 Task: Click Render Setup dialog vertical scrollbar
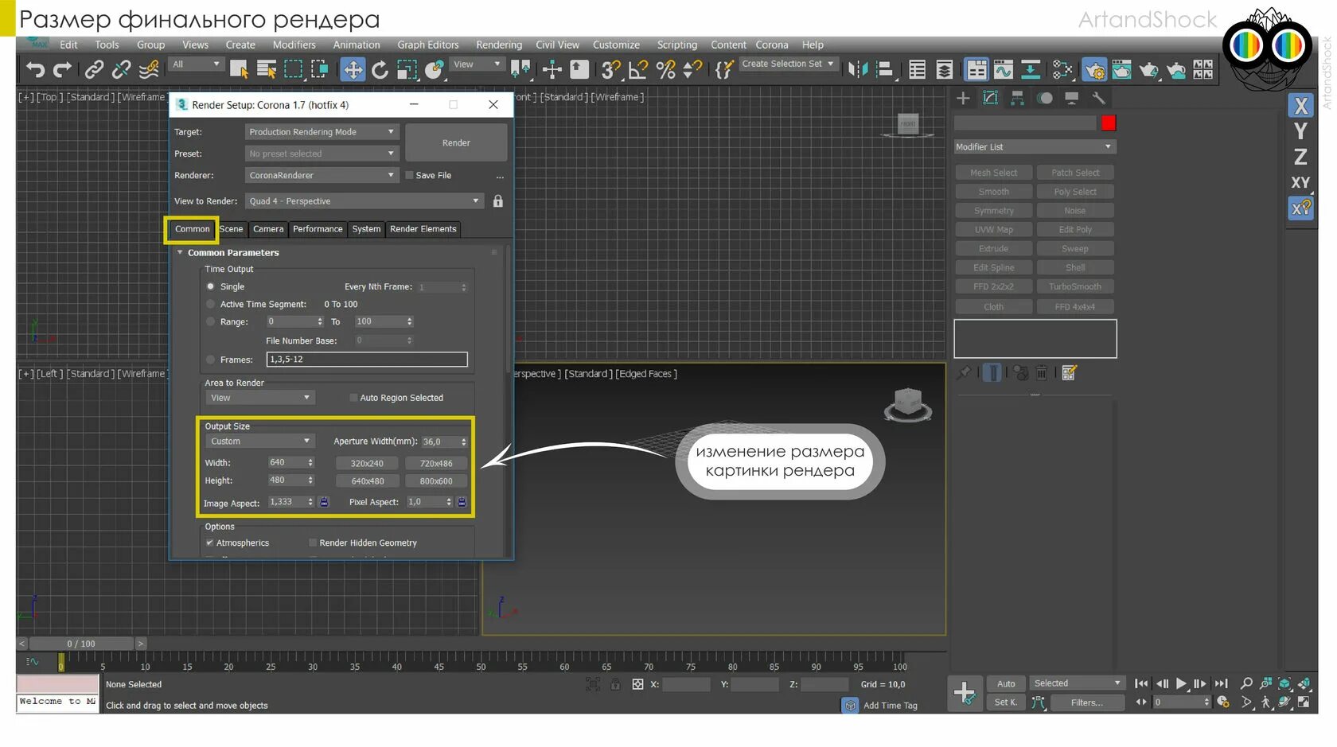[509, 310]
